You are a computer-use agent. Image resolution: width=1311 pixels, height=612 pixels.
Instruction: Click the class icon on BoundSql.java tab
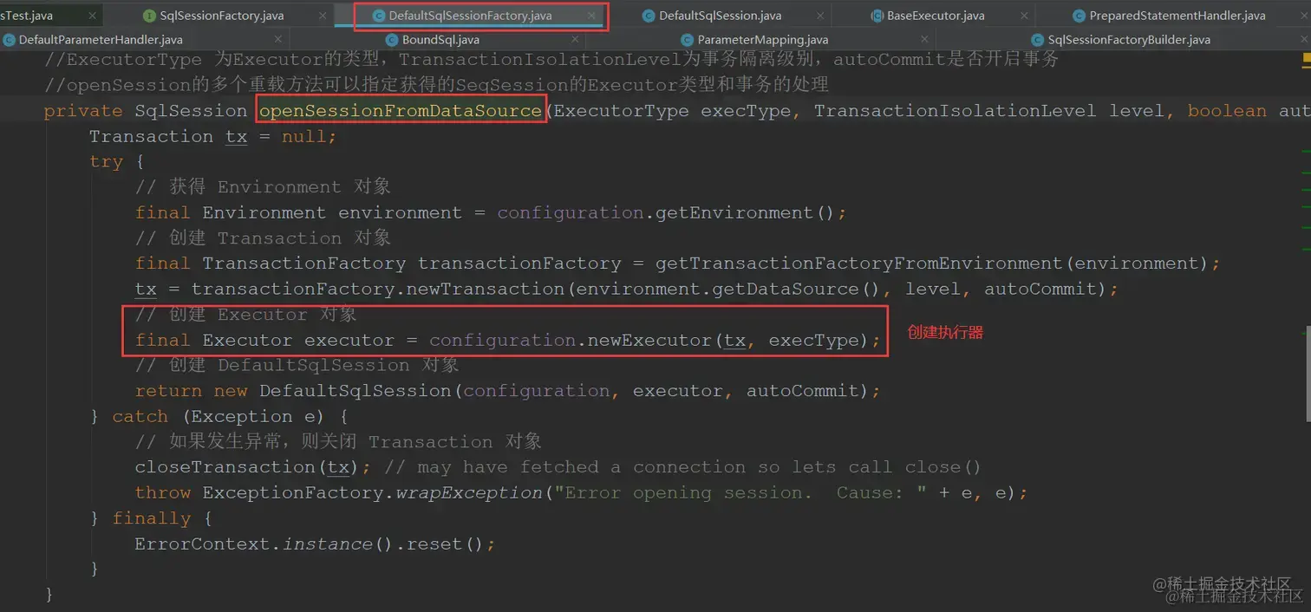(391, 40)
